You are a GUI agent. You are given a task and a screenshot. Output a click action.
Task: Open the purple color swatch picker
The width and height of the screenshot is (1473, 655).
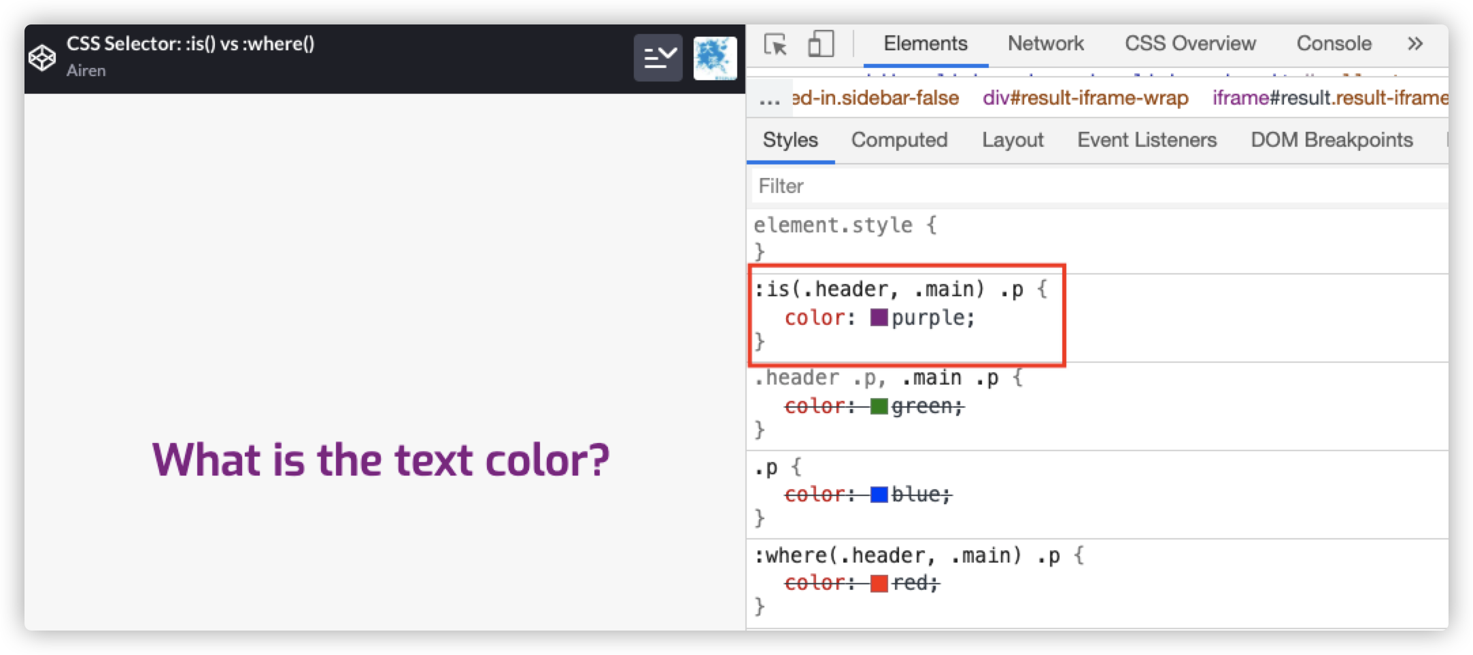[879, 318]
